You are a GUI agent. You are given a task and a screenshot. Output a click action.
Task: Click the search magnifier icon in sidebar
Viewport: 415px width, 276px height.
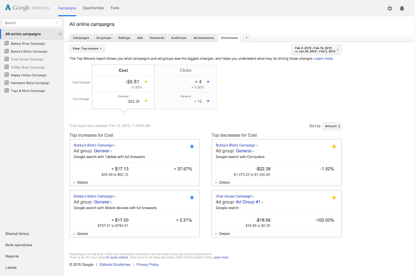[57, 23]
